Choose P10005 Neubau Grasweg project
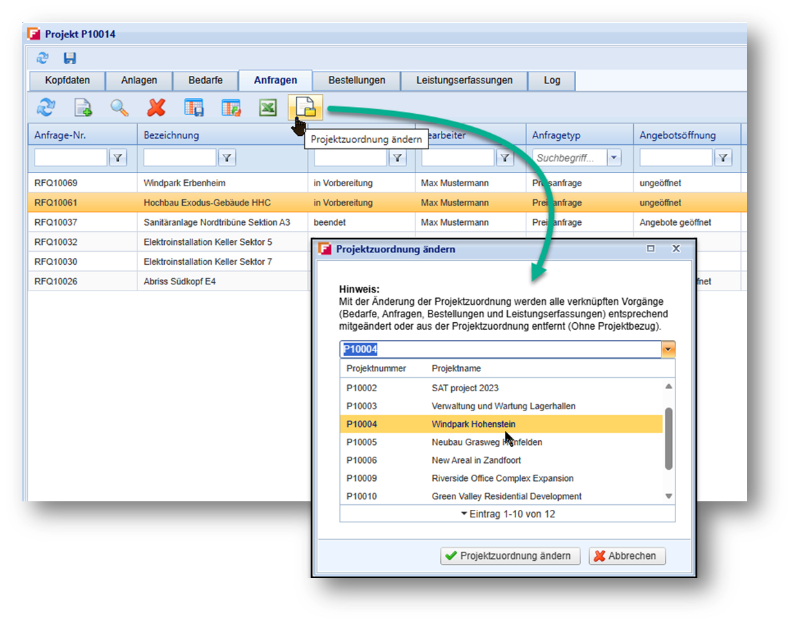 (x=501, y=442)
